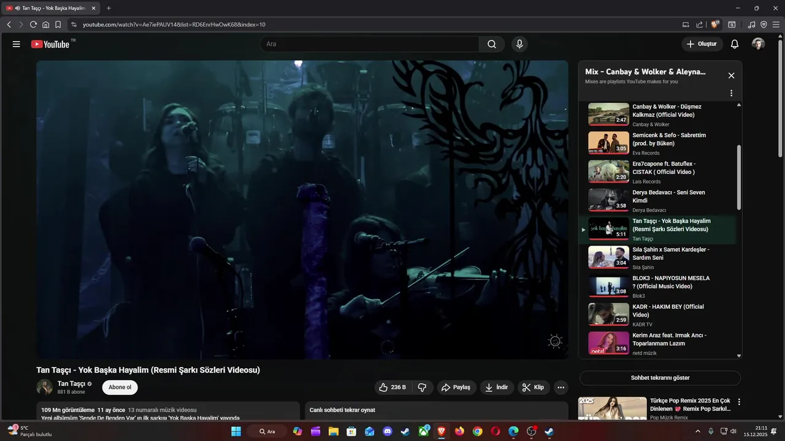Click the Tan Taşçı channel avatar

pos(44,387)
